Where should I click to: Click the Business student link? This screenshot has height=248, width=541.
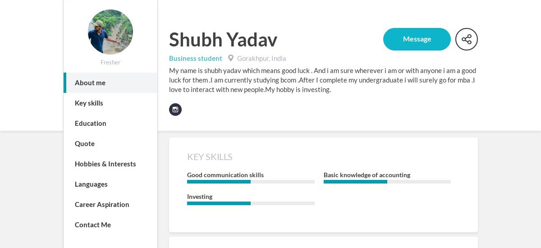click(x=196, y=58)
